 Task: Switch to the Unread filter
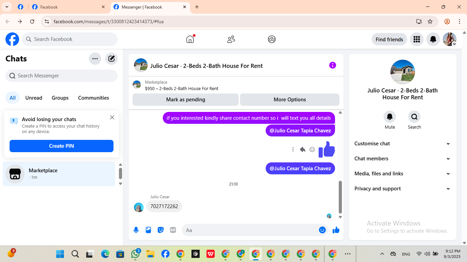pos(34,98)
